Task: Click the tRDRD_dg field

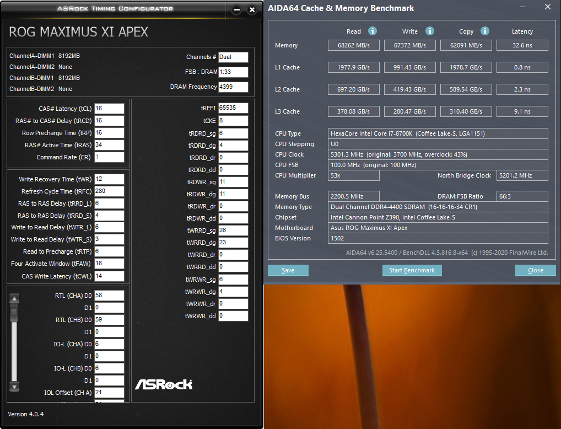Action: (x=233, y=146)
